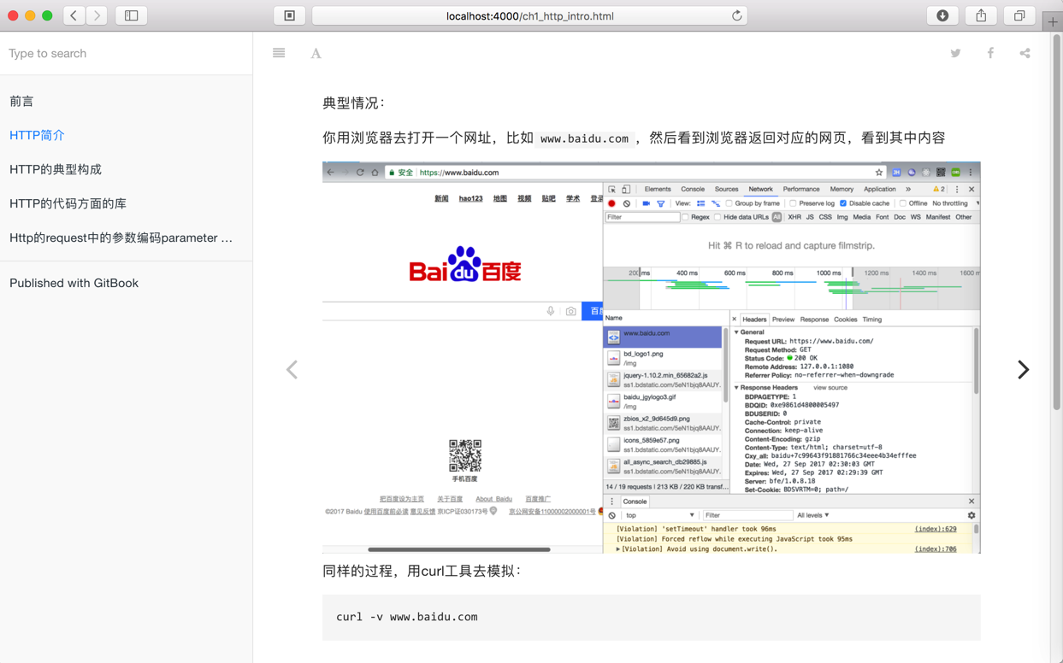Click the 'curl -v www.baidu.com' code block
Screen dimensions: 1063x663
tap(651, 617)
